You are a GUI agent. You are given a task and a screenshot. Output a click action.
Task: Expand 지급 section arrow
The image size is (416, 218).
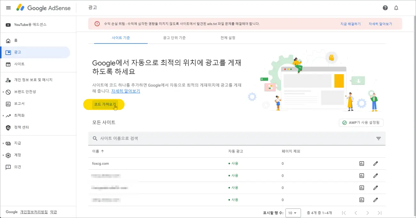3,143
